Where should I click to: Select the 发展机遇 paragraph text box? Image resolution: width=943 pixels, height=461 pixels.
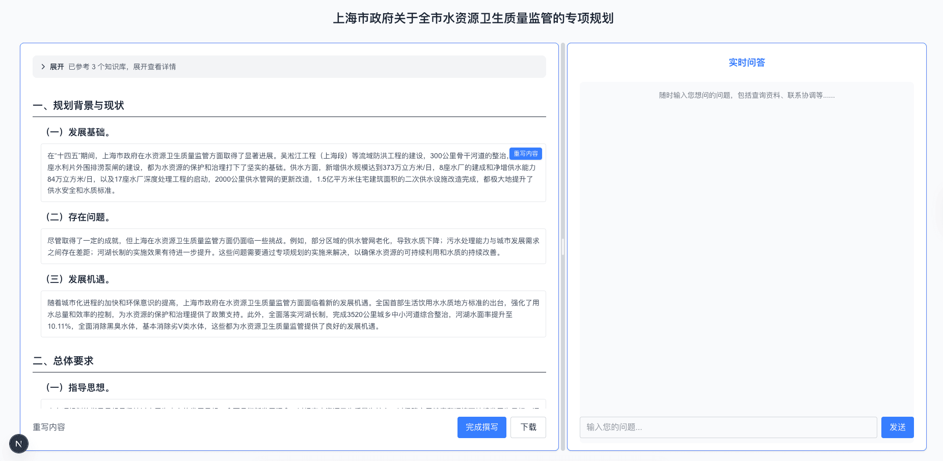tap(293, 314)
